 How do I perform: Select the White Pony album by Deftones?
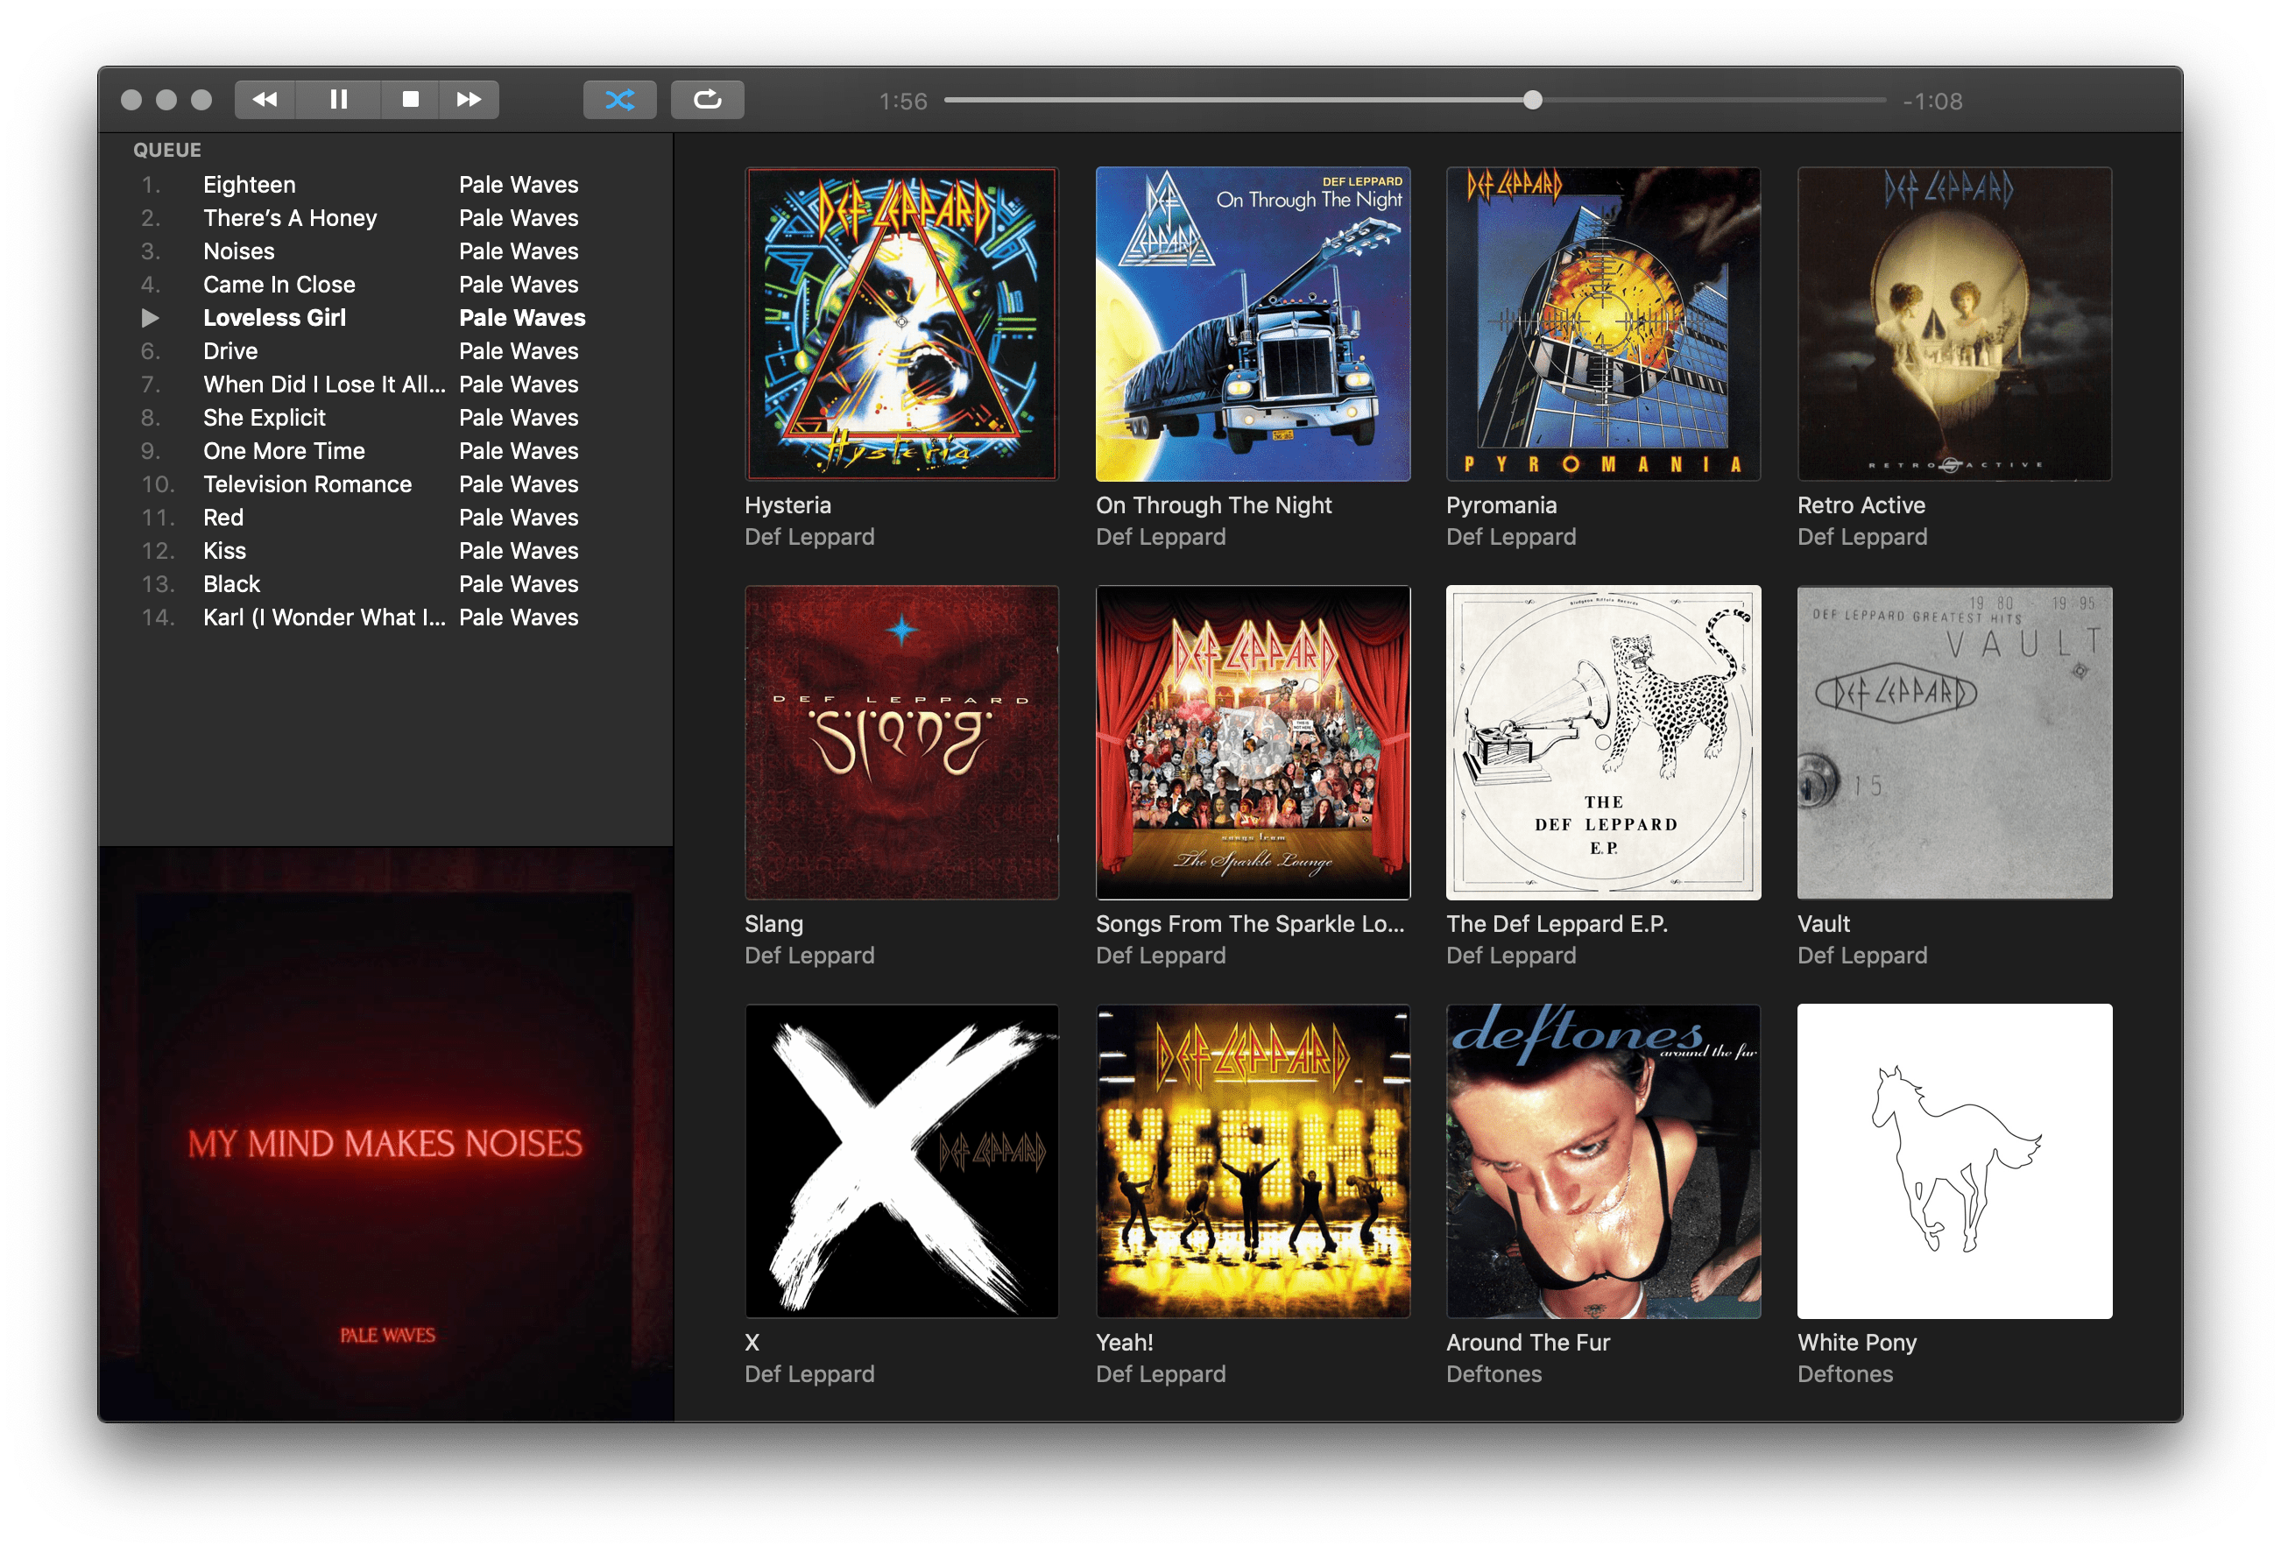tap(1953, 1159)
